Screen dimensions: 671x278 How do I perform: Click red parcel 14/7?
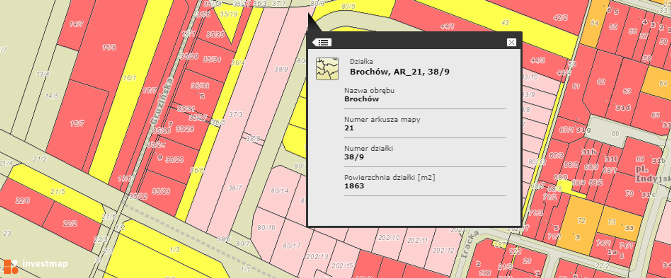(x=76, y=24)
